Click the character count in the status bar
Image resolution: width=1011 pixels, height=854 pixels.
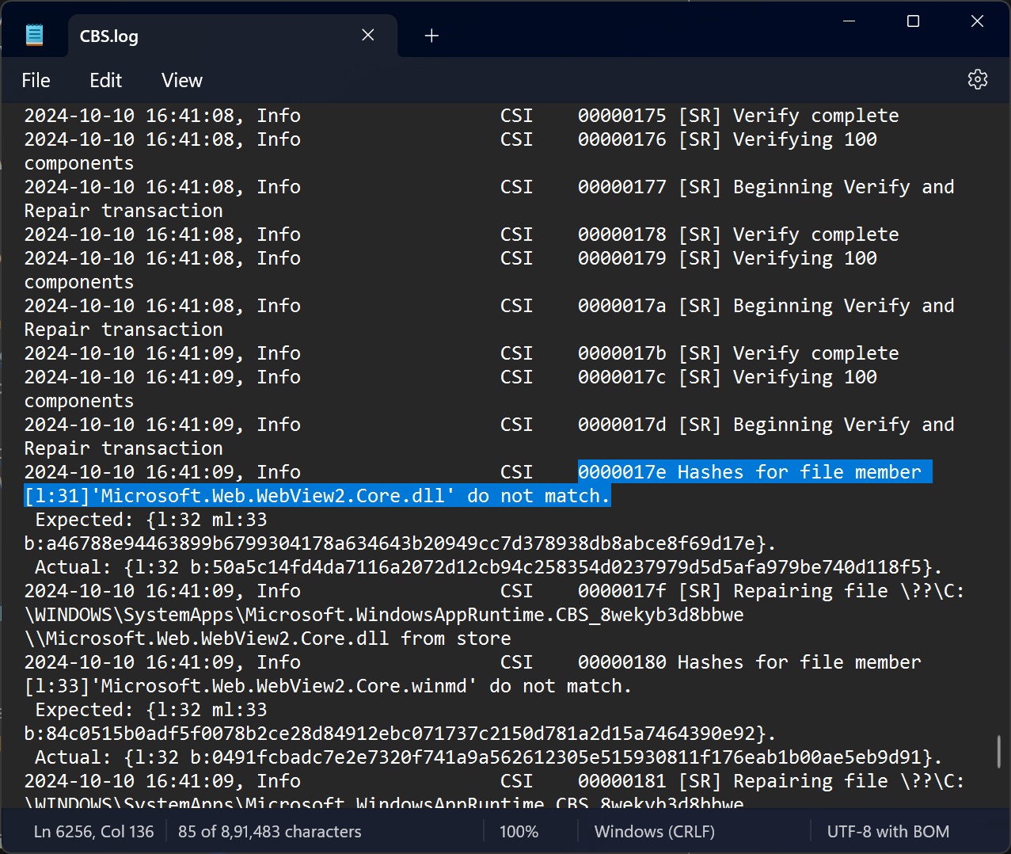(269, 831)
